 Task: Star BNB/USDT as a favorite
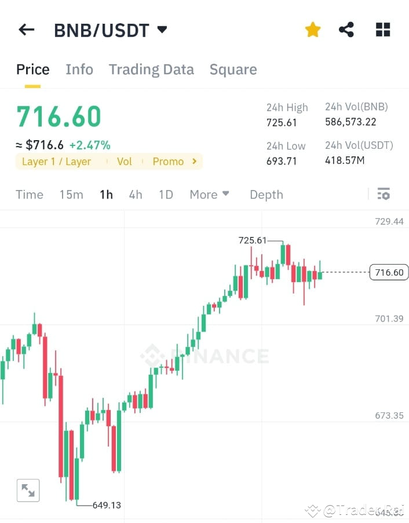coord(312,29)
